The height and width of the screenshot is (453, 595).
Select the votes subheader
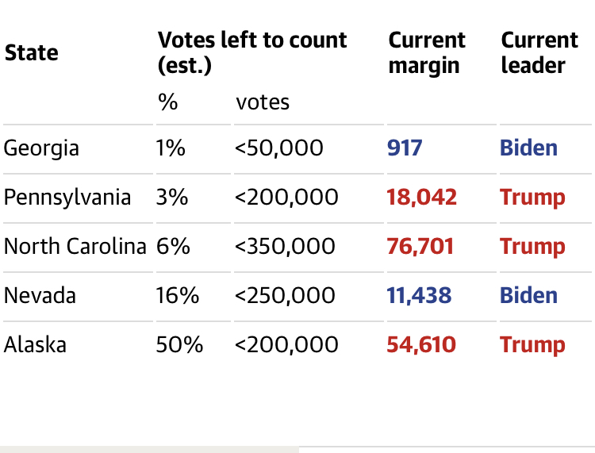click(x=263, y=102)
